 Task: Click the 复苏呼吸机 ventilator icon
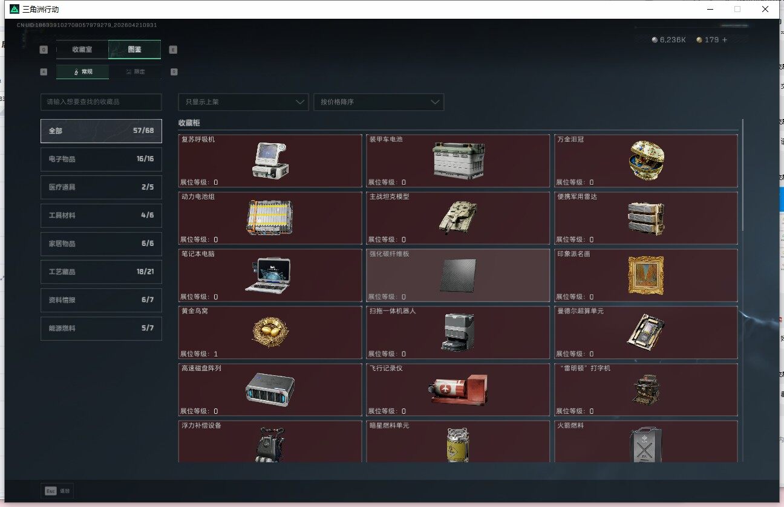[270, 160]
